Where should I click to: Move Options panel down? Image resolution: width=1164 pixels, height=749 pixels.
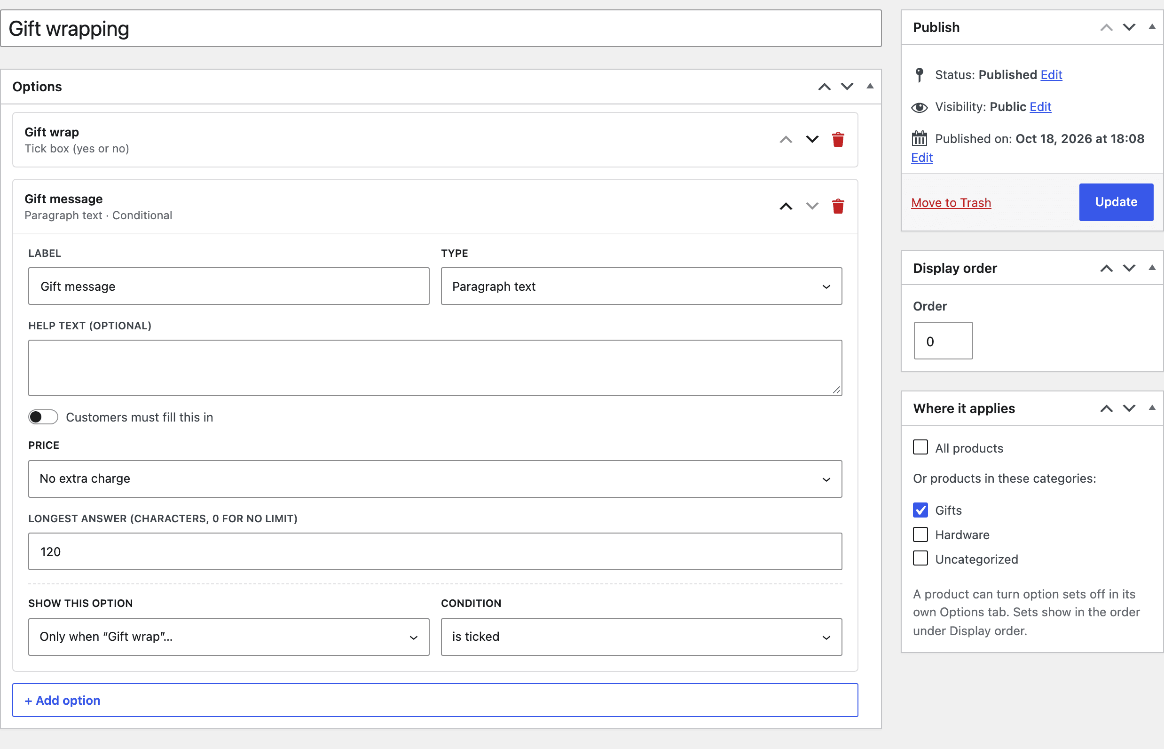847,87
